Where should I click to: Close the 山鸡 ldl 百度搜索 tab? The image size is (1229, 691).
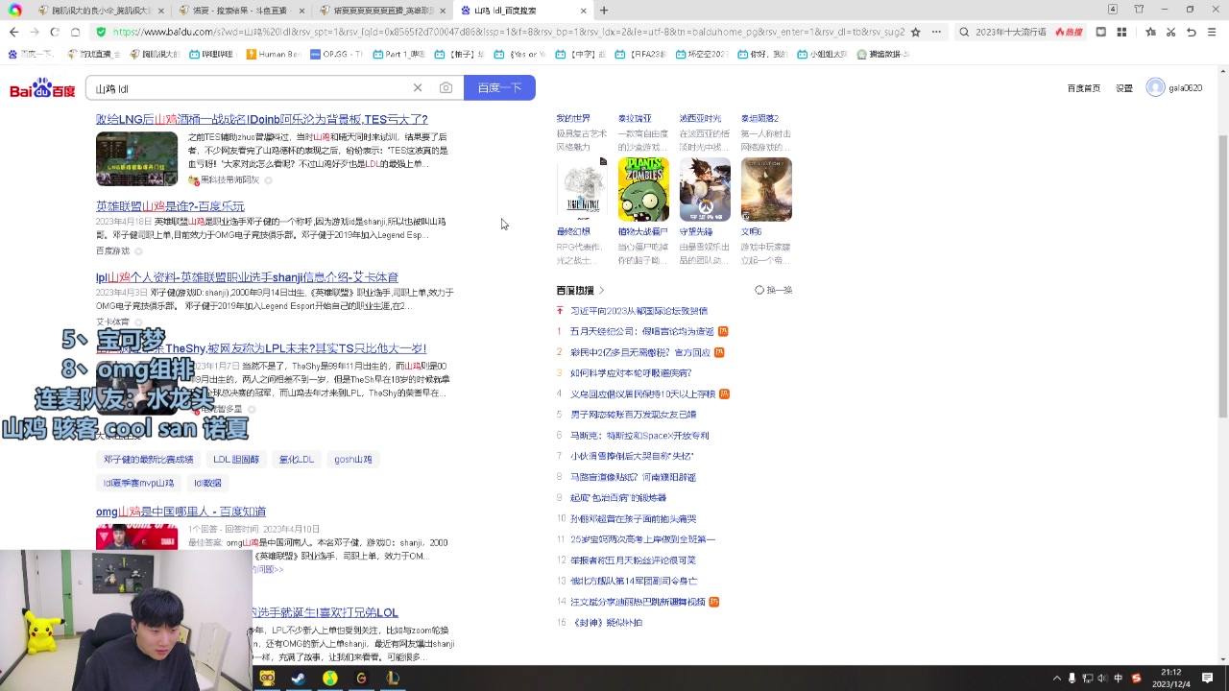point(583,11)
